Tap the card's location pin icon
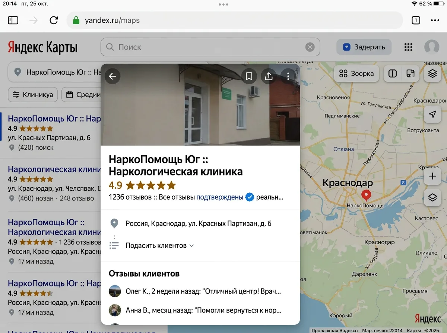Viewport: 447px width, 333px height. point(114,223)
